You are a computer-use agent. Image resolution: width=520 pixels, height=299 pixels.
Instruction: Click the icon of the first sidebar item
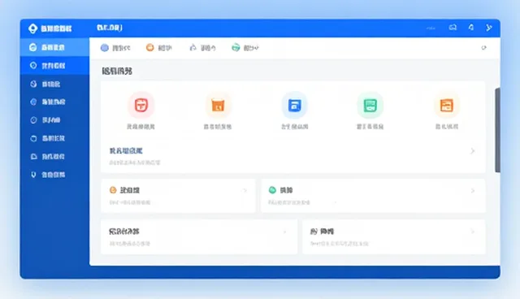coord(32,47)
